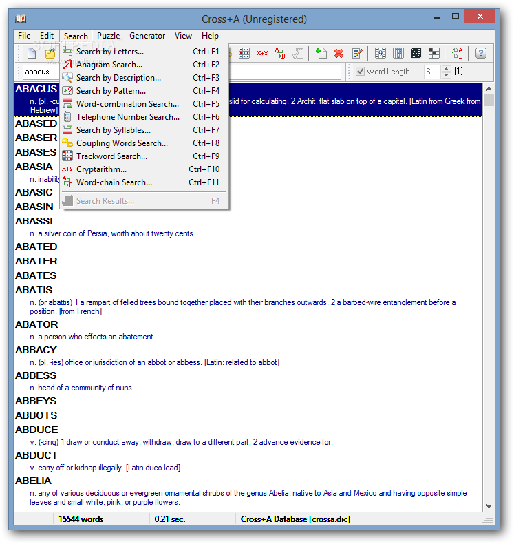The height and width of the screenshot is (544, 514).
Task: Click the '15544 words' status bar entry
Action: pos(81,519)
